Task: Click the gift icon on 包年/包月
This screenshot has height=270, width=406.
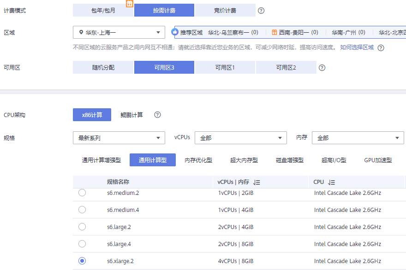Action: [130, 4]
